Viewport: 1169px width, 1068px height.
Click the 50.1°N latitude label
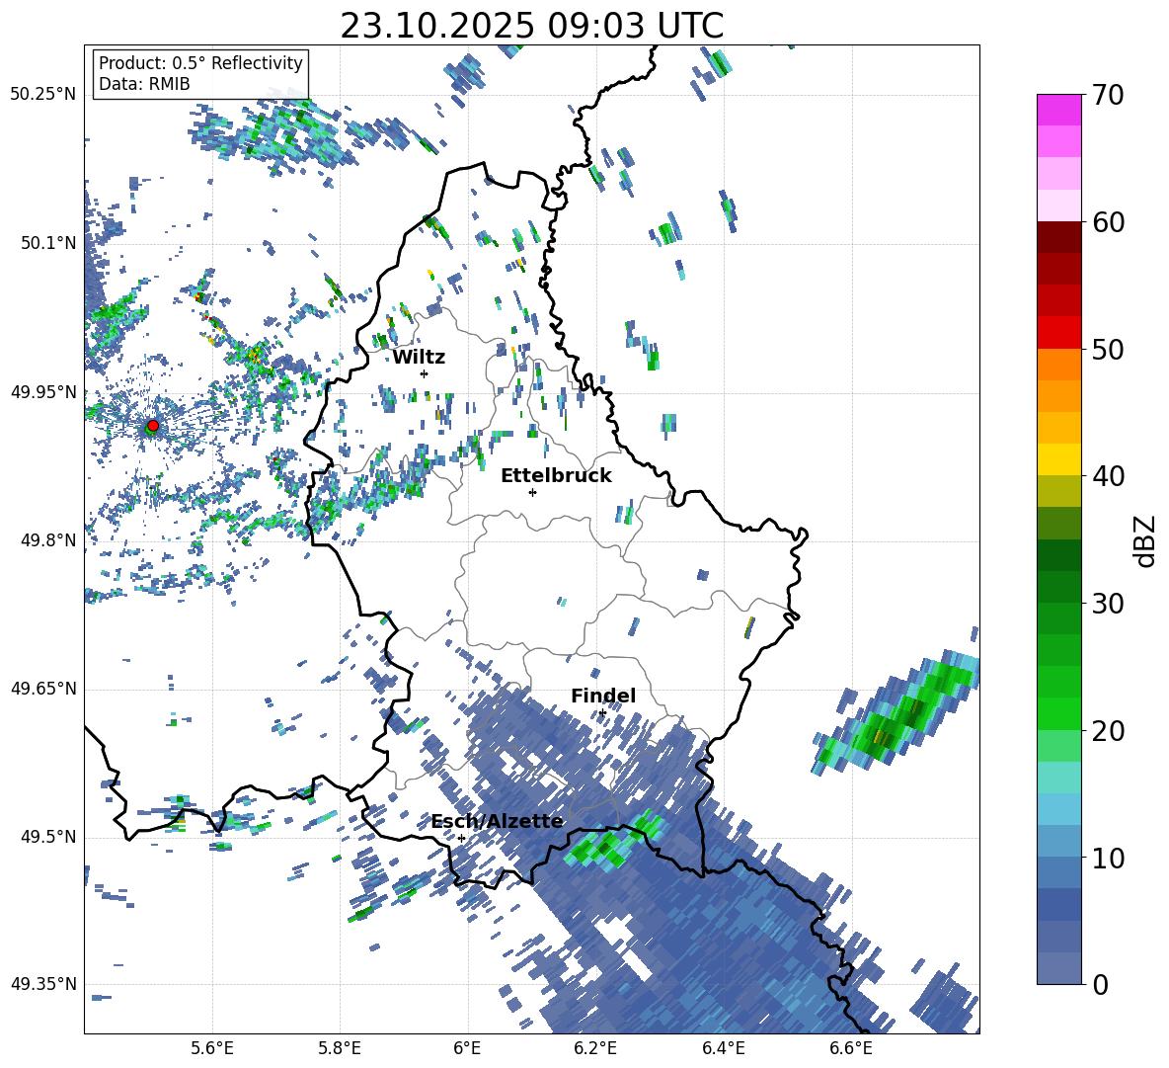(47, 243)
